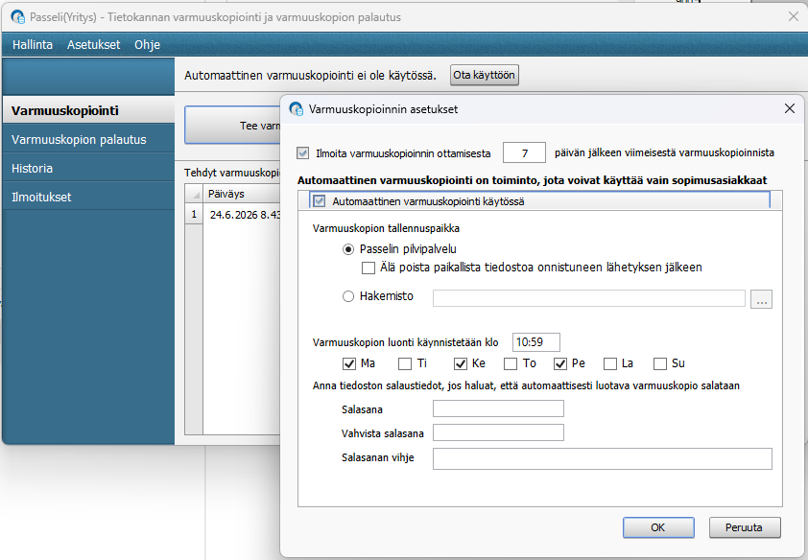The width and height of the screenshot is (808, 560).
Task: Click the table corner select-all triangle
Action: coord(194,194)
